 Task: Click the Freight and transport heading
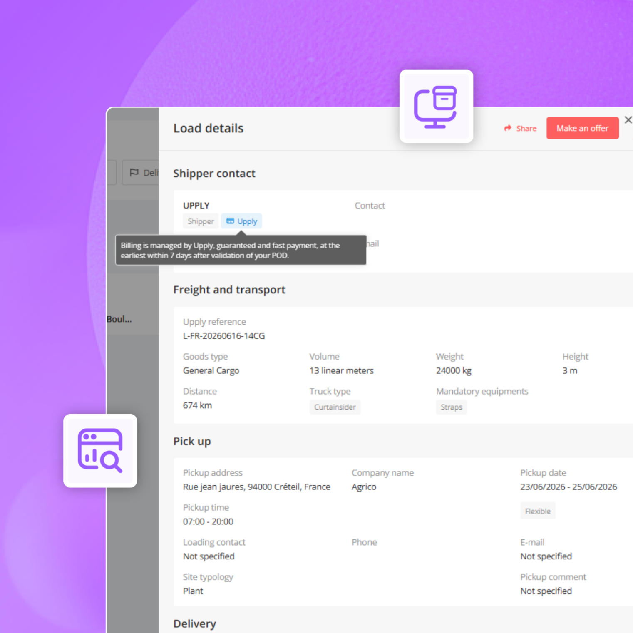229,290
